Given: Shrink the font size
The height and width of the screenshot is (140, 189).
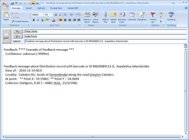Looking at the screenshot, I should (x=60, y=15).
